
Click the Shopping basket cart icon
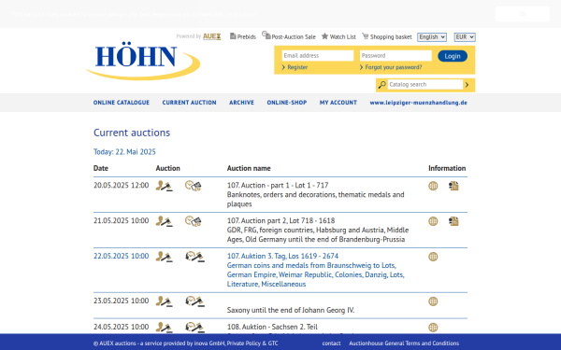[x=365, y=36]
